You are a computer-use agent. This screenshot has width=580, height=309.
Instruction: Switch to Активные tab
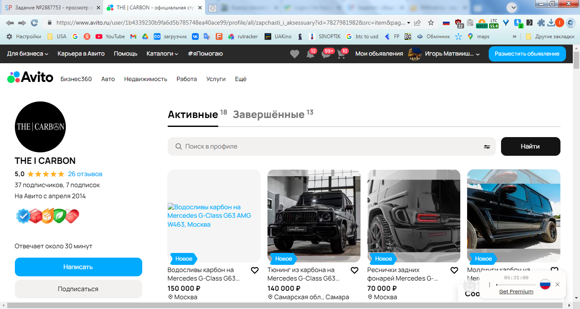coord(193,115)
